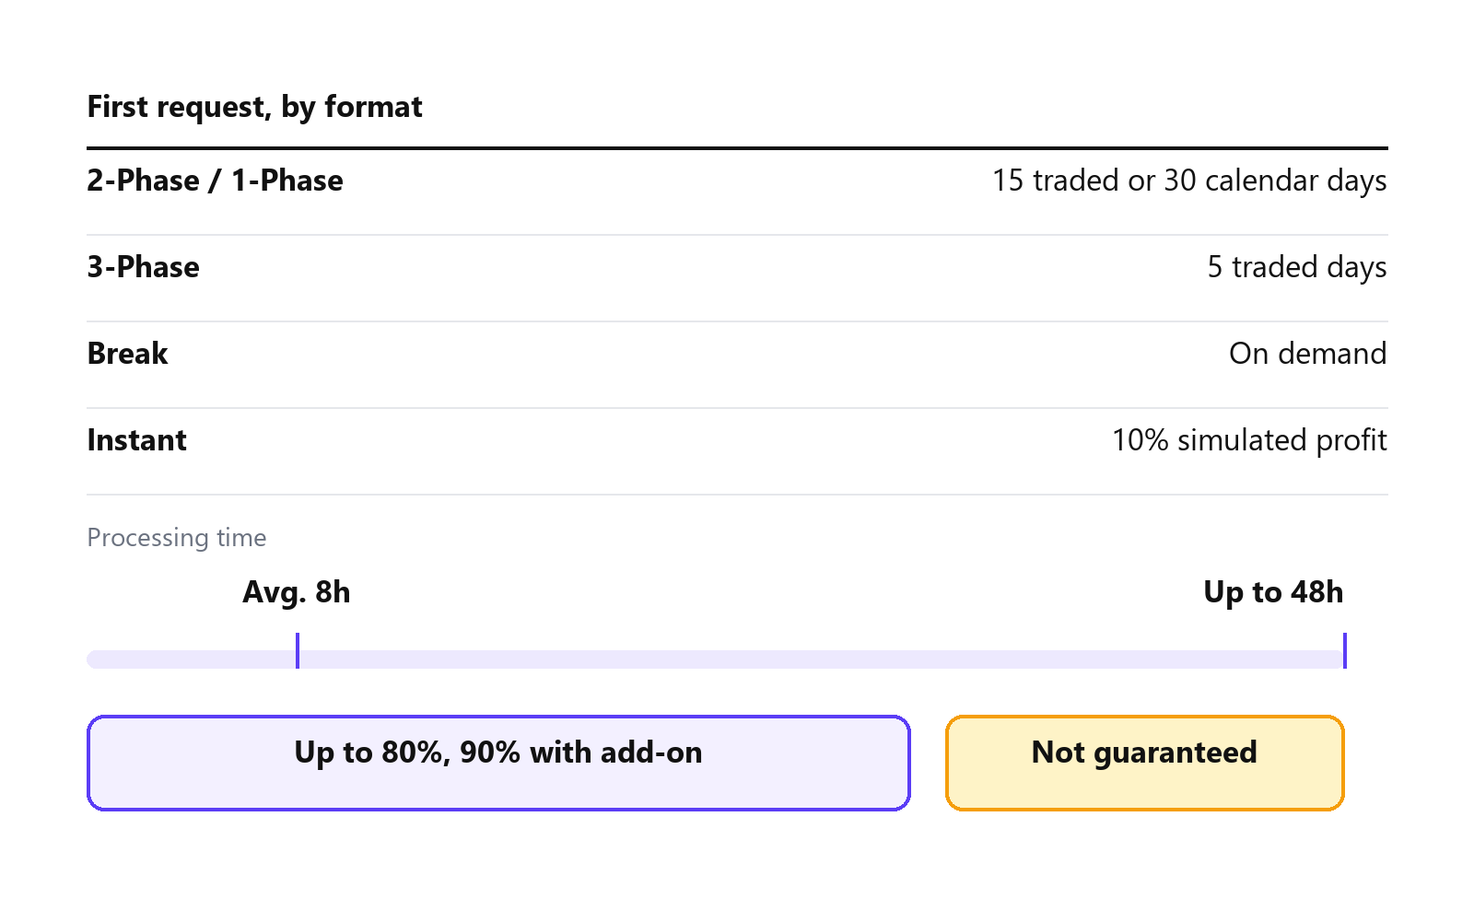This screenshot has height=910, width=1474.
Task: Click '15 traded or 30 calendar days' value
Action: 1189,181
